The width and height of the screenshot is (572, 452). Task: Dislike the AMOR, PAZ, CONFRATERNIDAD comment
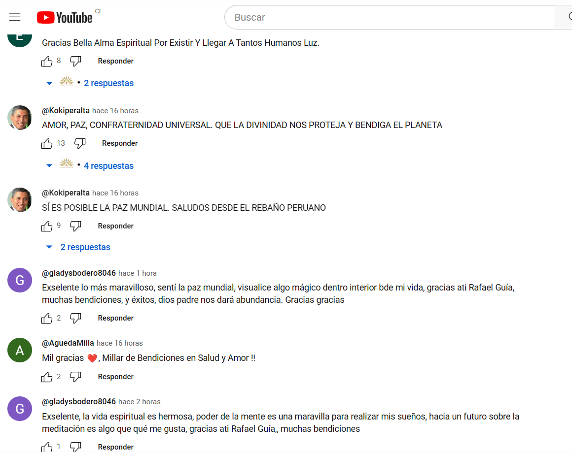[x=80, y=143]
